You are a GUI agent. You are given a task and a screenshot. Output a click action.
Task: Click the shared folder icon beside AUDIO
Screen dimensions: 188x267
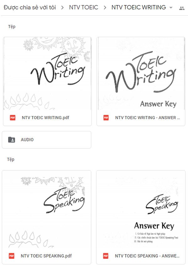pyautogui.click(x=12, y=139)
